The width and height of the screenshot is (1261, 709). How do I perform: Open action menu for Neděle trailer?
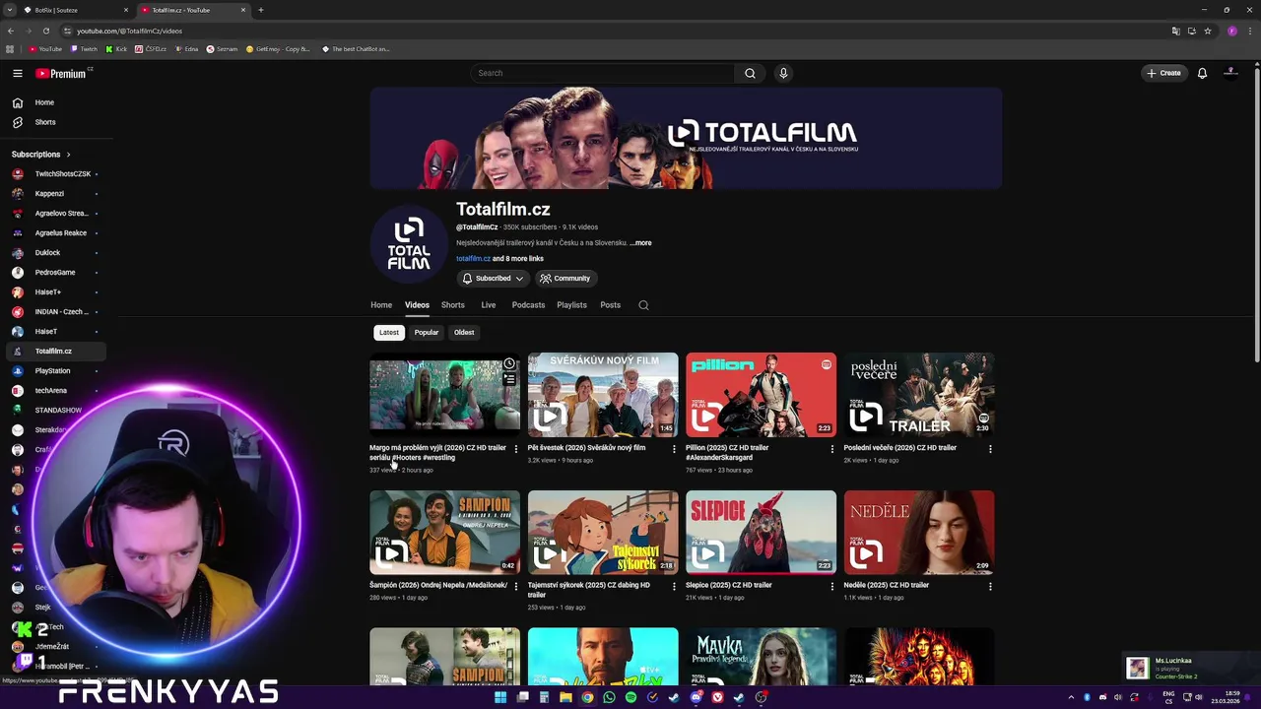coord(990,586)
